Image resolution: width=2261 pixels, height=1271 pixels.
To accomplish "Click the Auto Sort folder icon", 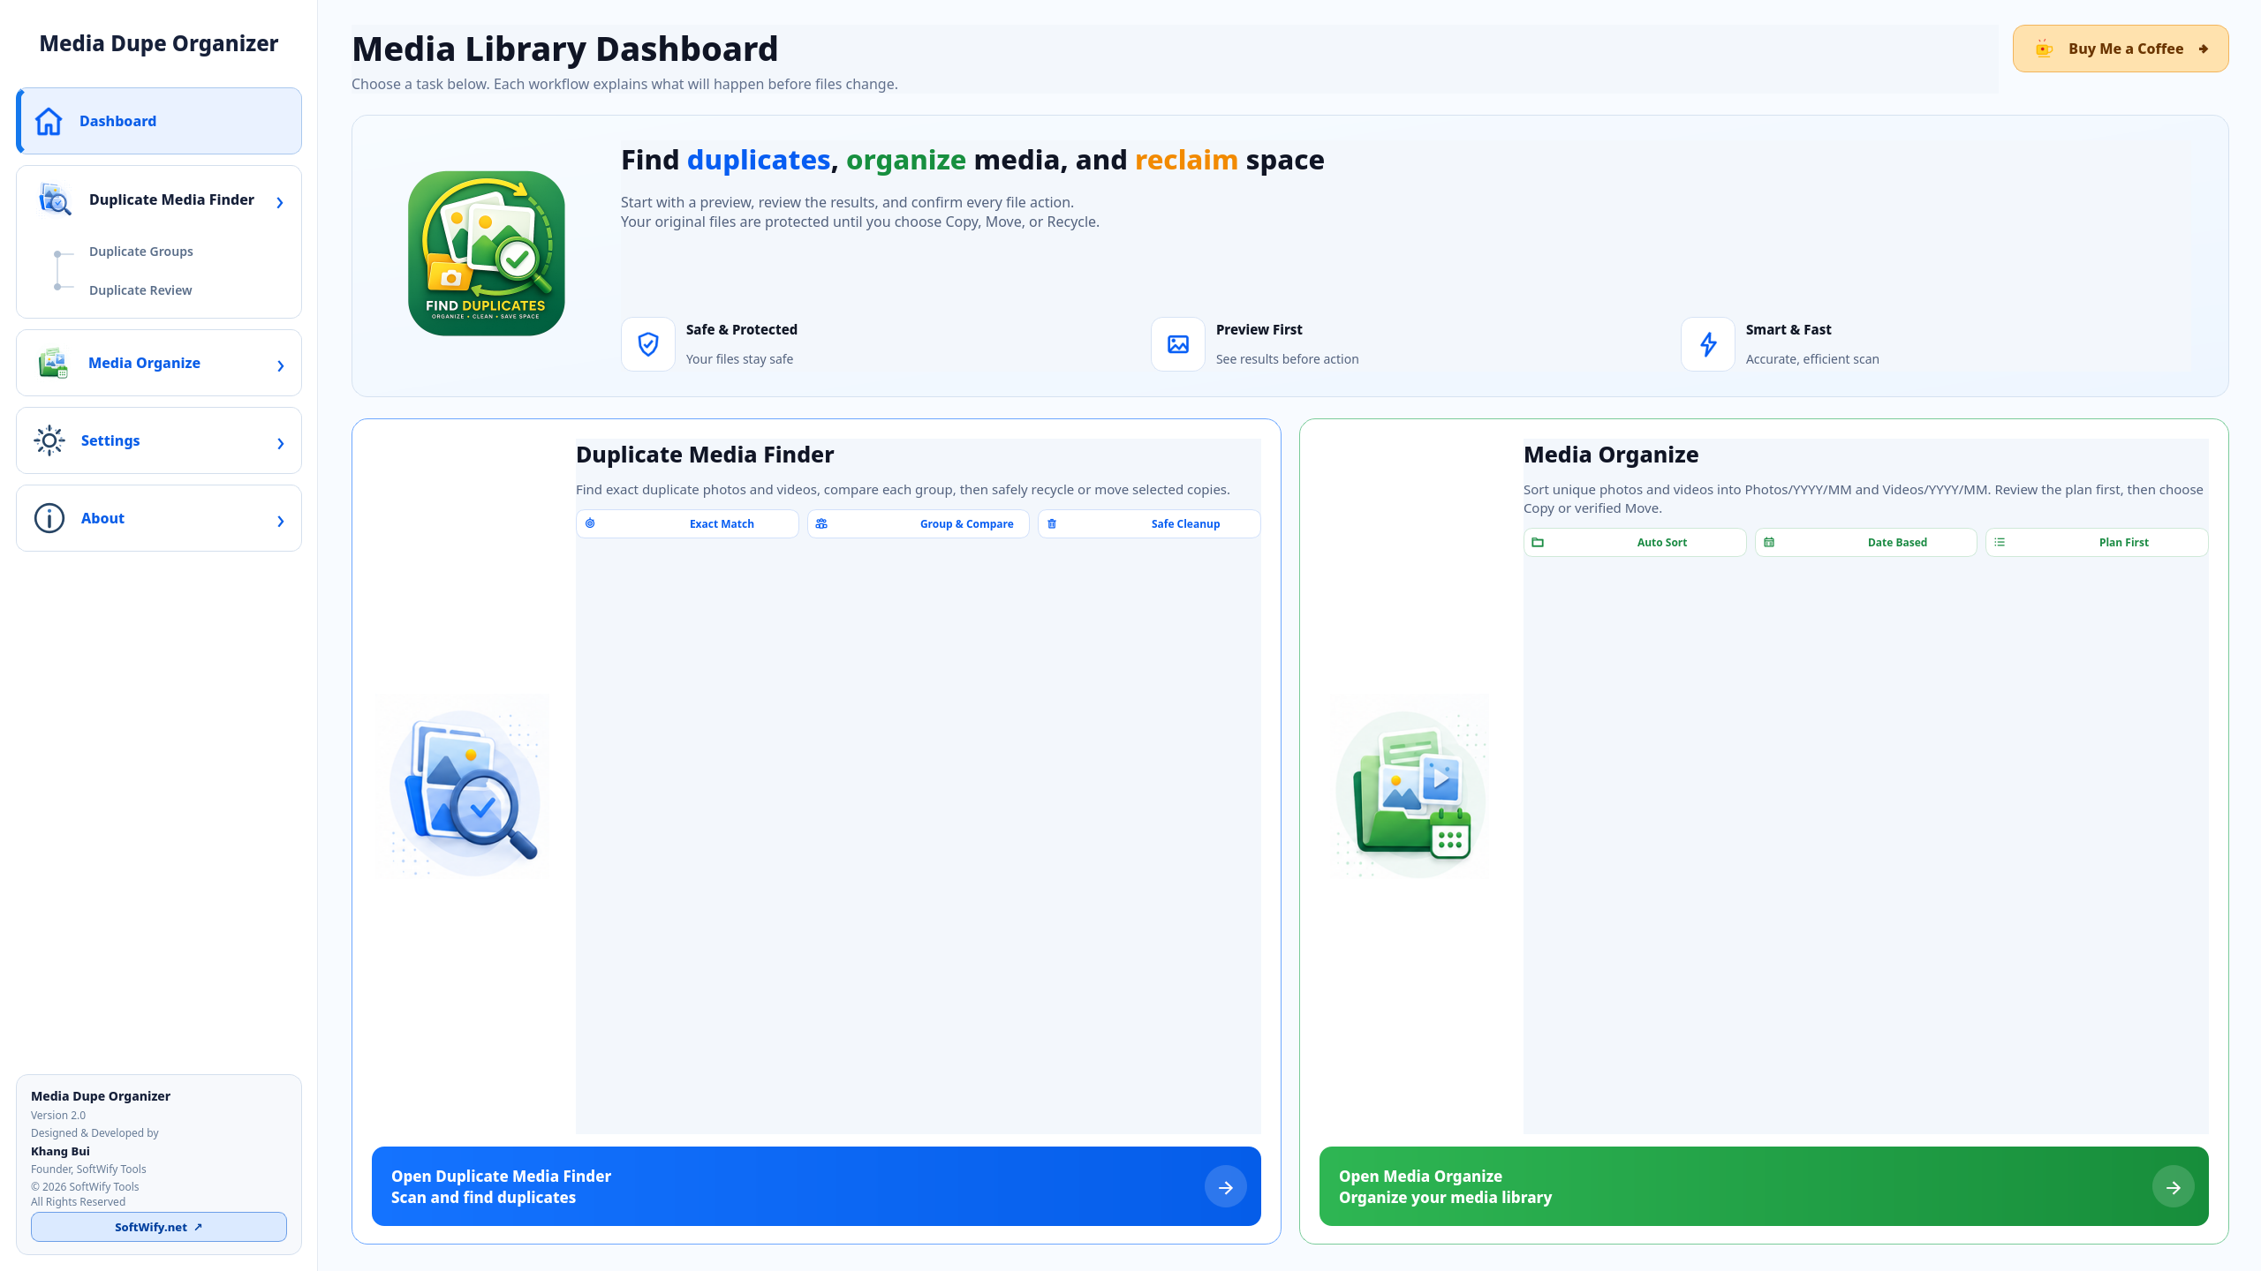I will (x=1538, y=542).
